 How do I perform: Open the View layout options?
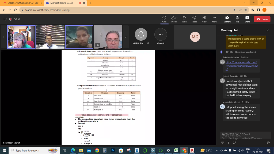click(x=204, y=19)
